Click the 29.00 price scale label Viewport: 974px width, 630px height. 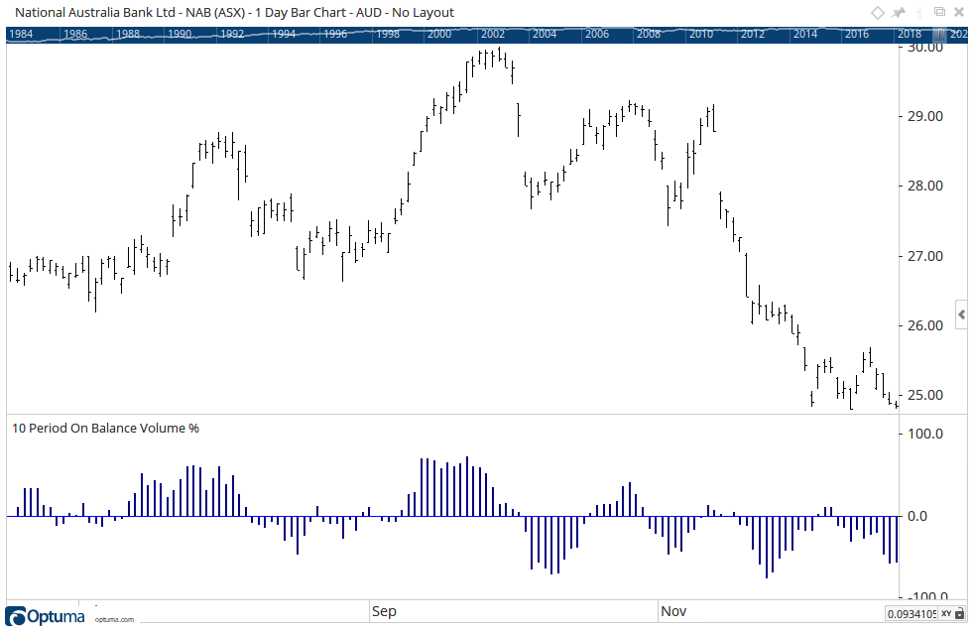pyautogui.click(x=925, y=116)
